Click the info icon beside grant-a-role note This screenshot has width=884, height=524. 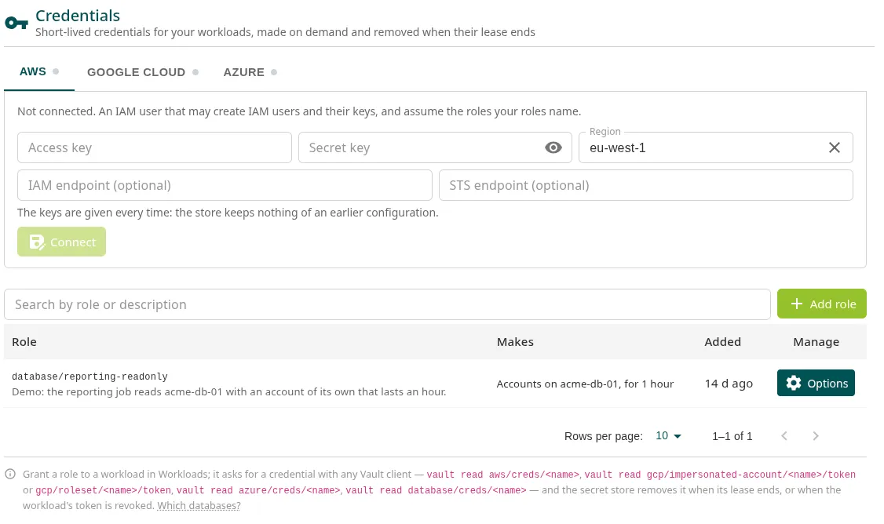click(10, 474)
